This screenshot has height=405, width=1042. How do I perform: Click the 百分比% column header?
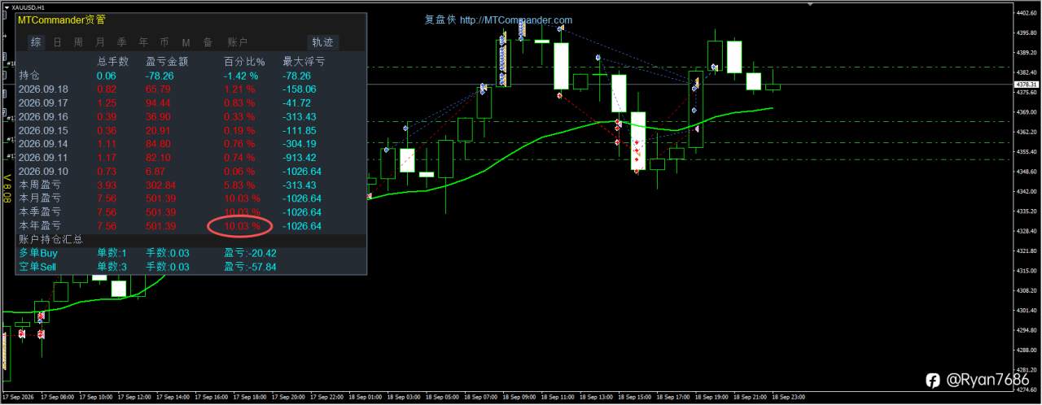244,61
